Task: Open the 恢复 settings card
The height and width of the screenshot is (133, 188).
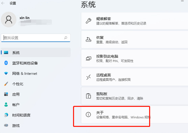Action: point(135,40)
